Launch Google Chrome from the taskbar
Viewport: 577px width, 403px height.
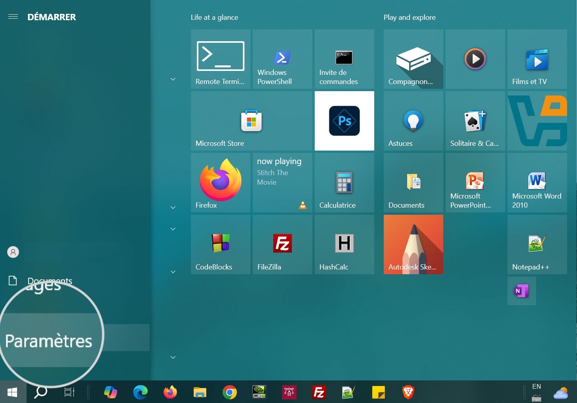pos(230,392)
